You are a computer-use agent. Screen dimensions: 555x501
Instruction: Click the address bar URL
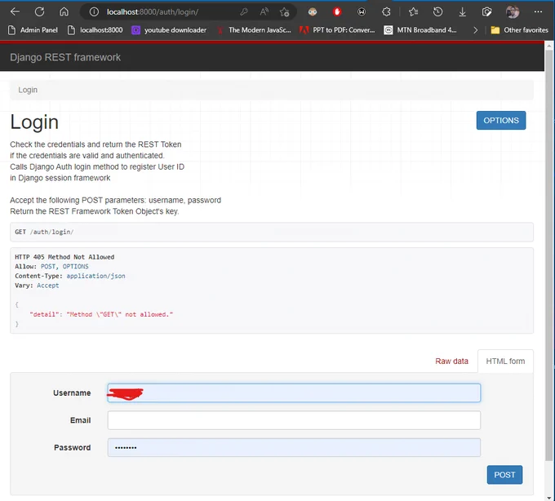[x=153, y=12]
